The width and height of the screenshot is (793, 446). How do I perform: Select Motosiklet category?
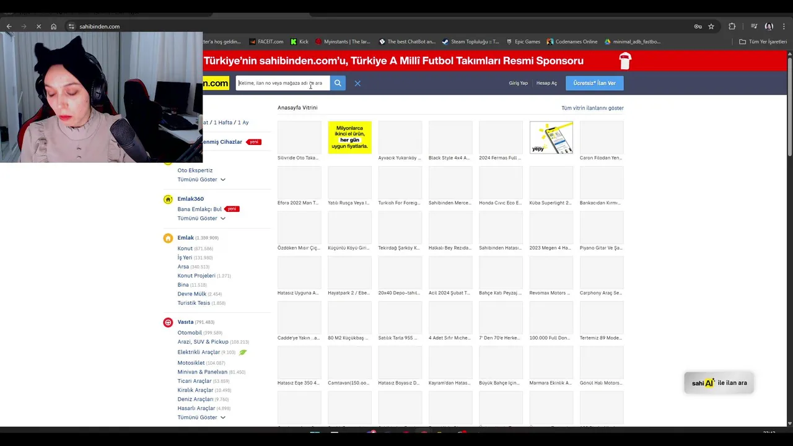click(x=191, y=363)
